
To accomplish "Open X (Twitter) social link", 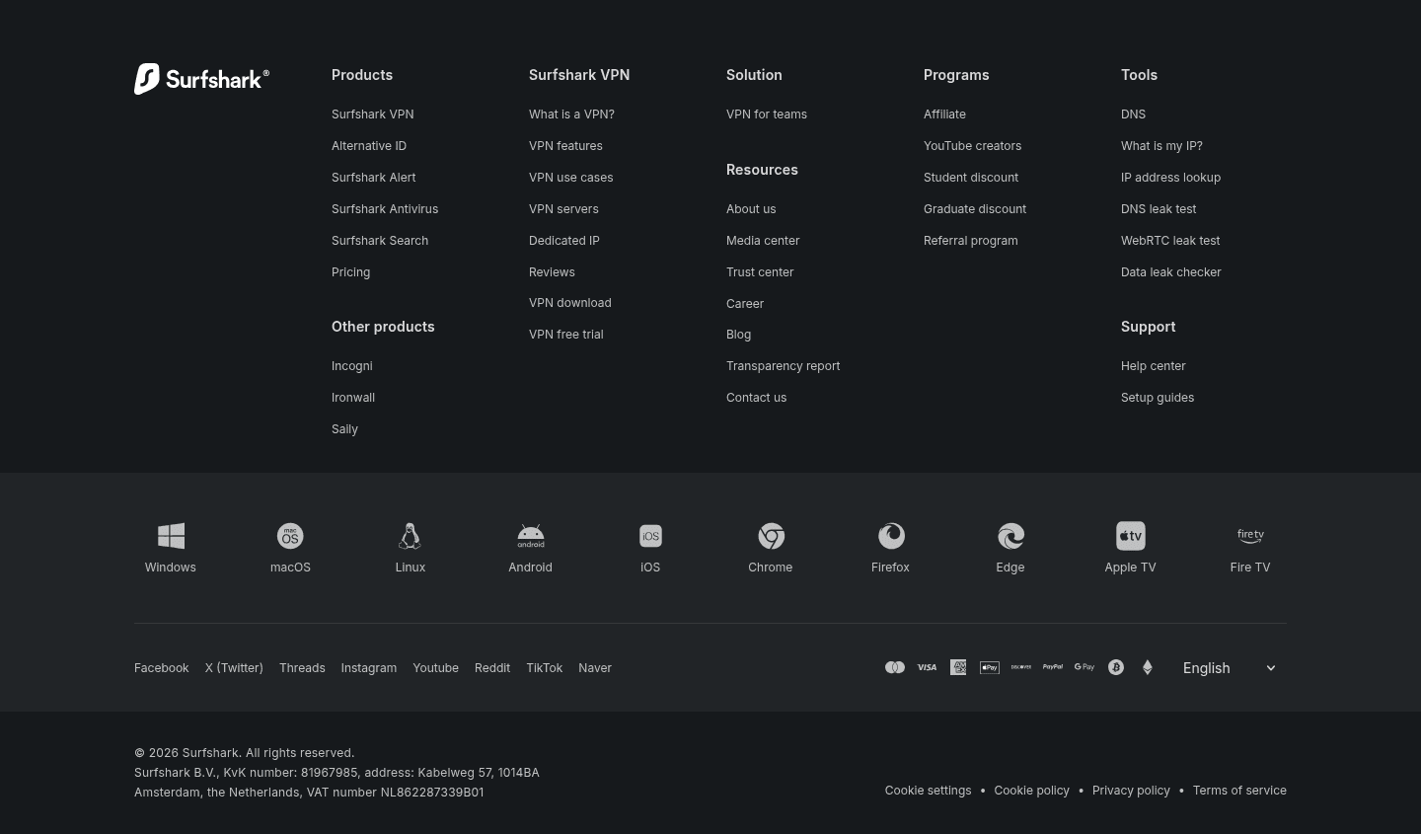I will pyautogui.click(x=234, y=668).
